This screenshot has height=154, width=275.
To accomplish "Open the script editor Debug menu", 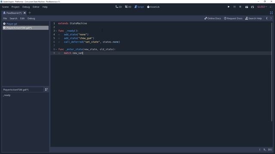I will pyautogui.click(x=31, y=18).
